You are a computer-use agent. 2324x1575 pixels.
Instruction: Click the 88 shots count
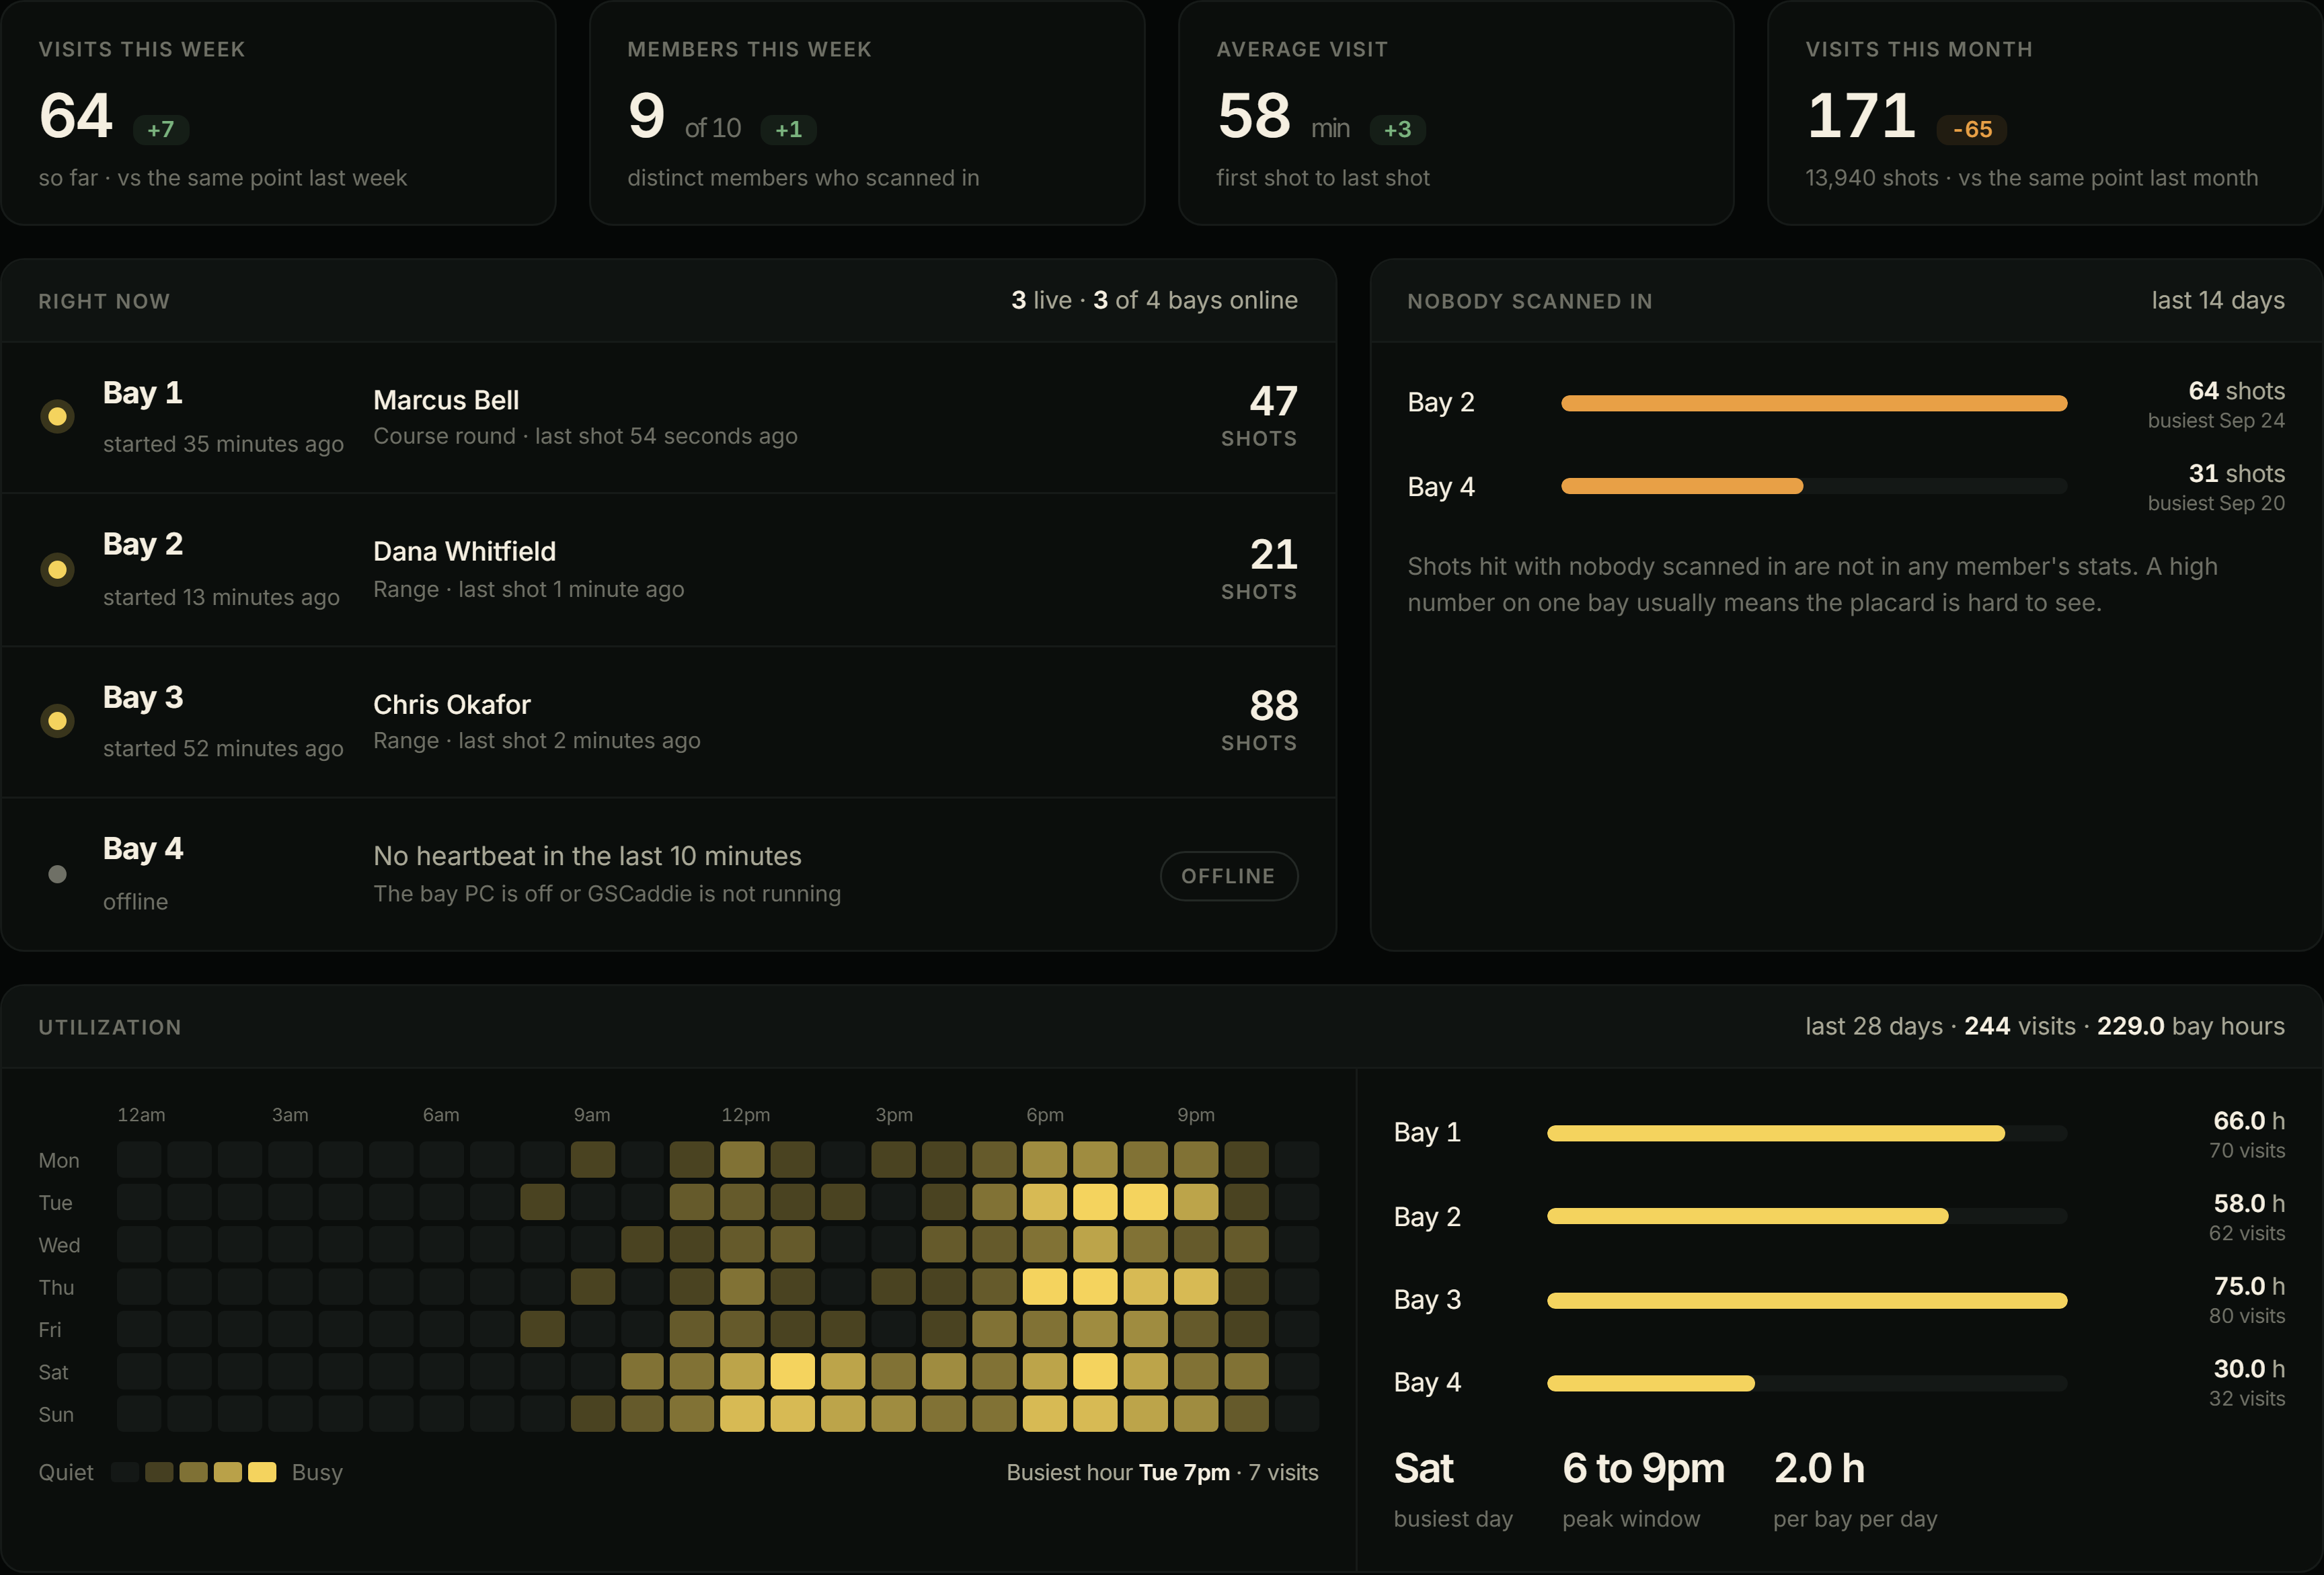point(1273,706)
